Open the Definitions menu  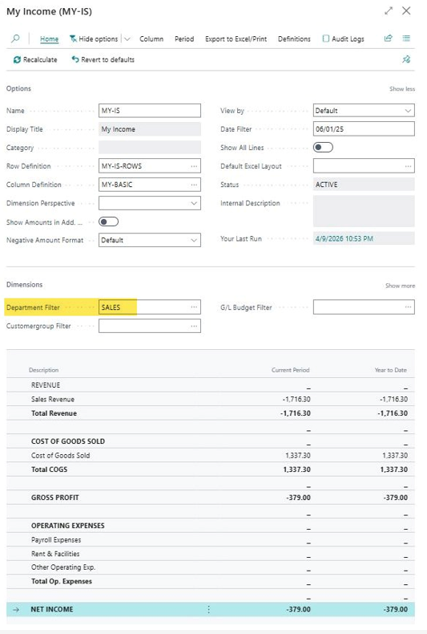coord(294,39)
